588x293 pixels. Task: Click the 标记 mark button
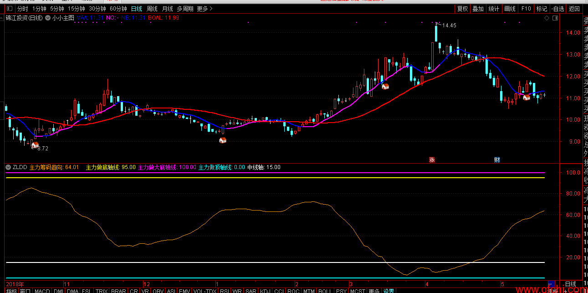pos(542,9)
